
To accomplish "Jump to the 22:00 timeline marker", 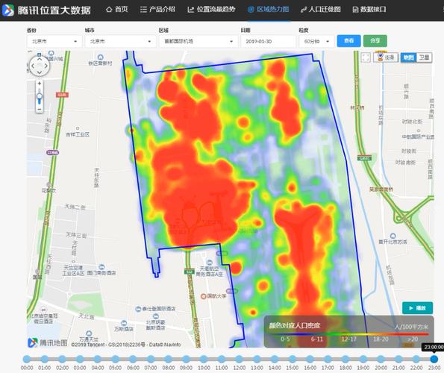I will pos(416,359).
